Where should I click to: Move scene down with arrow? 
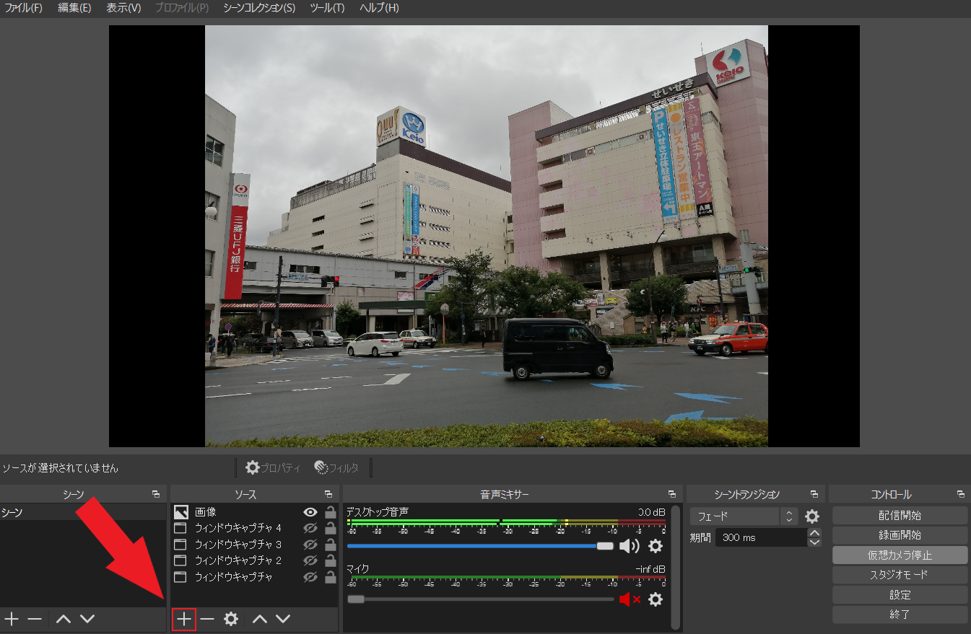pos(87,619)
